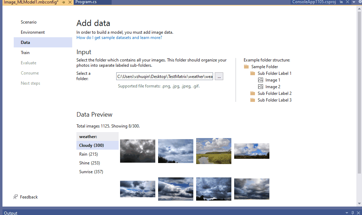Click the Sub Folder Label 2 folder icon
This screenshot has height=215, width=362.
(x=252, y=93)
